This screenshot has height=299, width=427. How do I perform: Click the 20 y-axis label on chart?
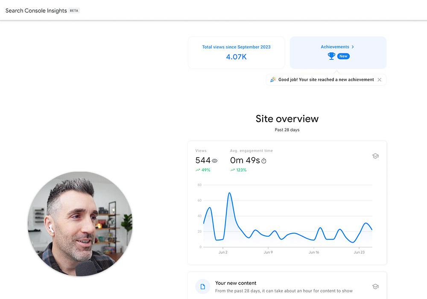tap(199, 232)
